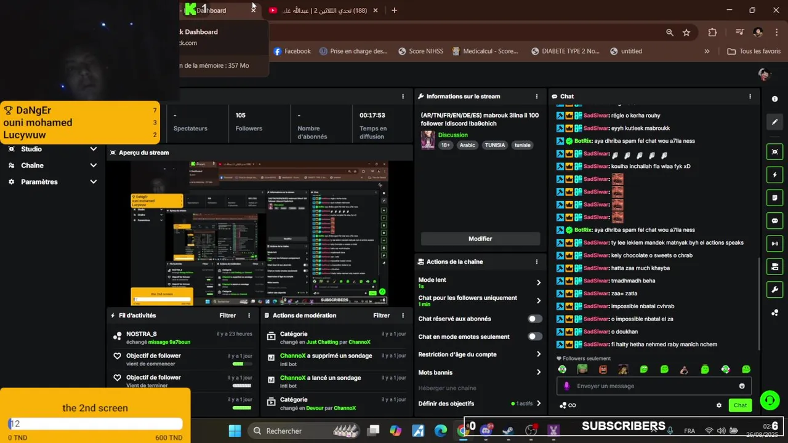Image resolution: width=788 pixels, height=443 pixels.
Task: Open the browser extensions puzzle icon
Action: [x=712, y=33]
